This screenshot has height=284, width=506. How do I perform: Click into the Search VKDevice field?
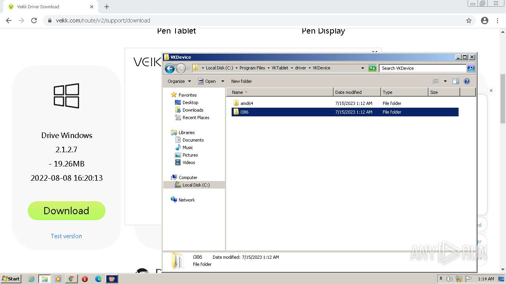[x=423, y=68]
